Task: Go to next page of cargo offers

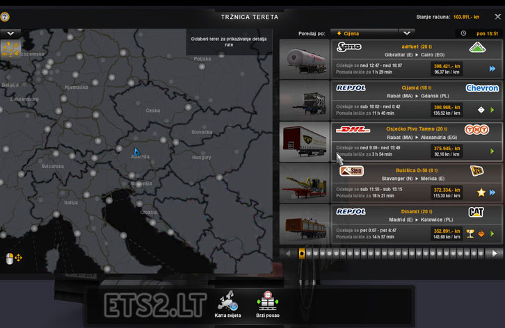Action: (x=495, y=254)
